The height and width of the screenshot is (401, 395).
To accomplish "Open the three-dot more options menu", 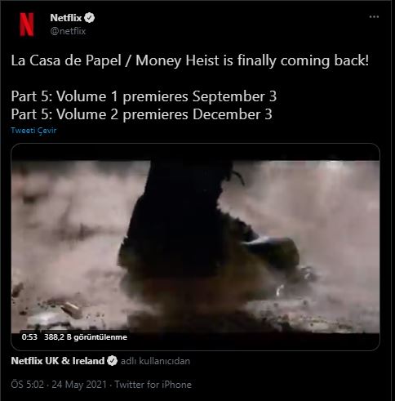I will [x=374, y=17].
